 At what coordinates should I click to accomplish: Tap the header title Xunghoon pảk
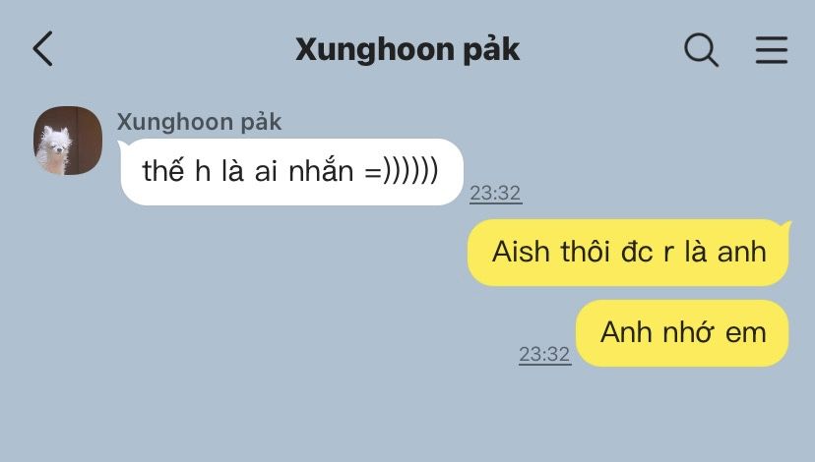pyautogui.click(x=407, y=50)
